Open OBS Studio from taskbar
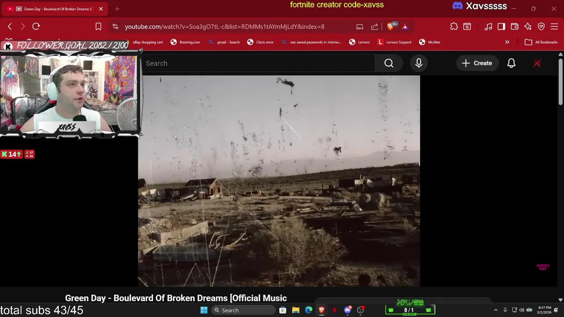The image size is (564, 317). pyautogui.click(x=360, y=310)
